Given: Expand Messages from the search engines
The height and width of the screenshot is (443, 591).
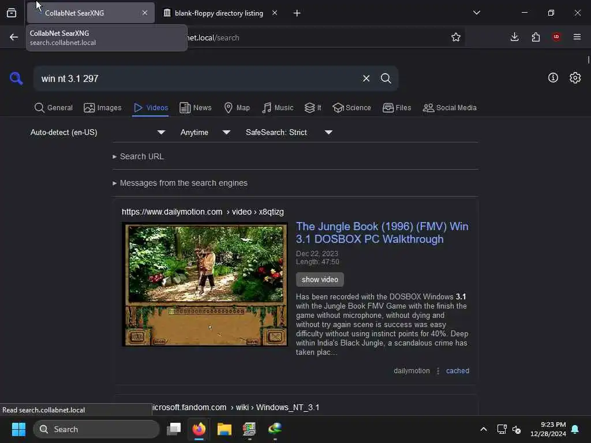Looking at the screenshot, I should click(180, 183).
